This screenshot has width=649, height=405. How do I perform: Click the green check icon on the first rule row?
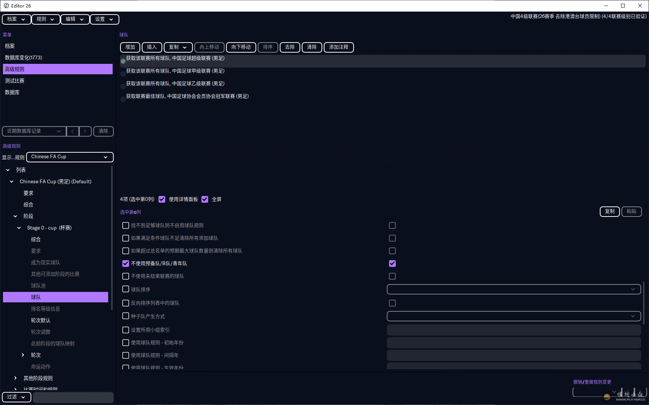[123, 61]
